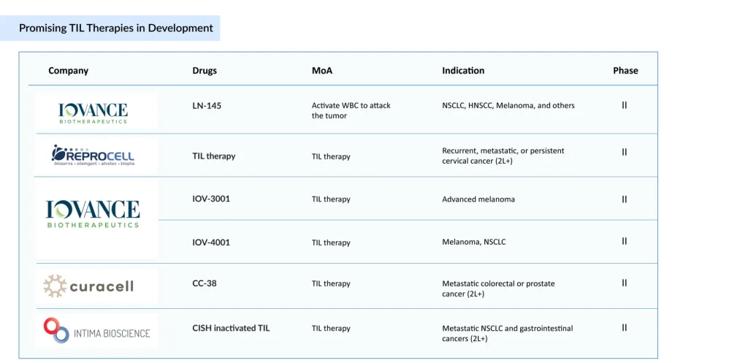The height and width of the screenshot is (363, 748).
Task: Click 'Activate WBC to attack the tumor' text
Action: [351, 111]
